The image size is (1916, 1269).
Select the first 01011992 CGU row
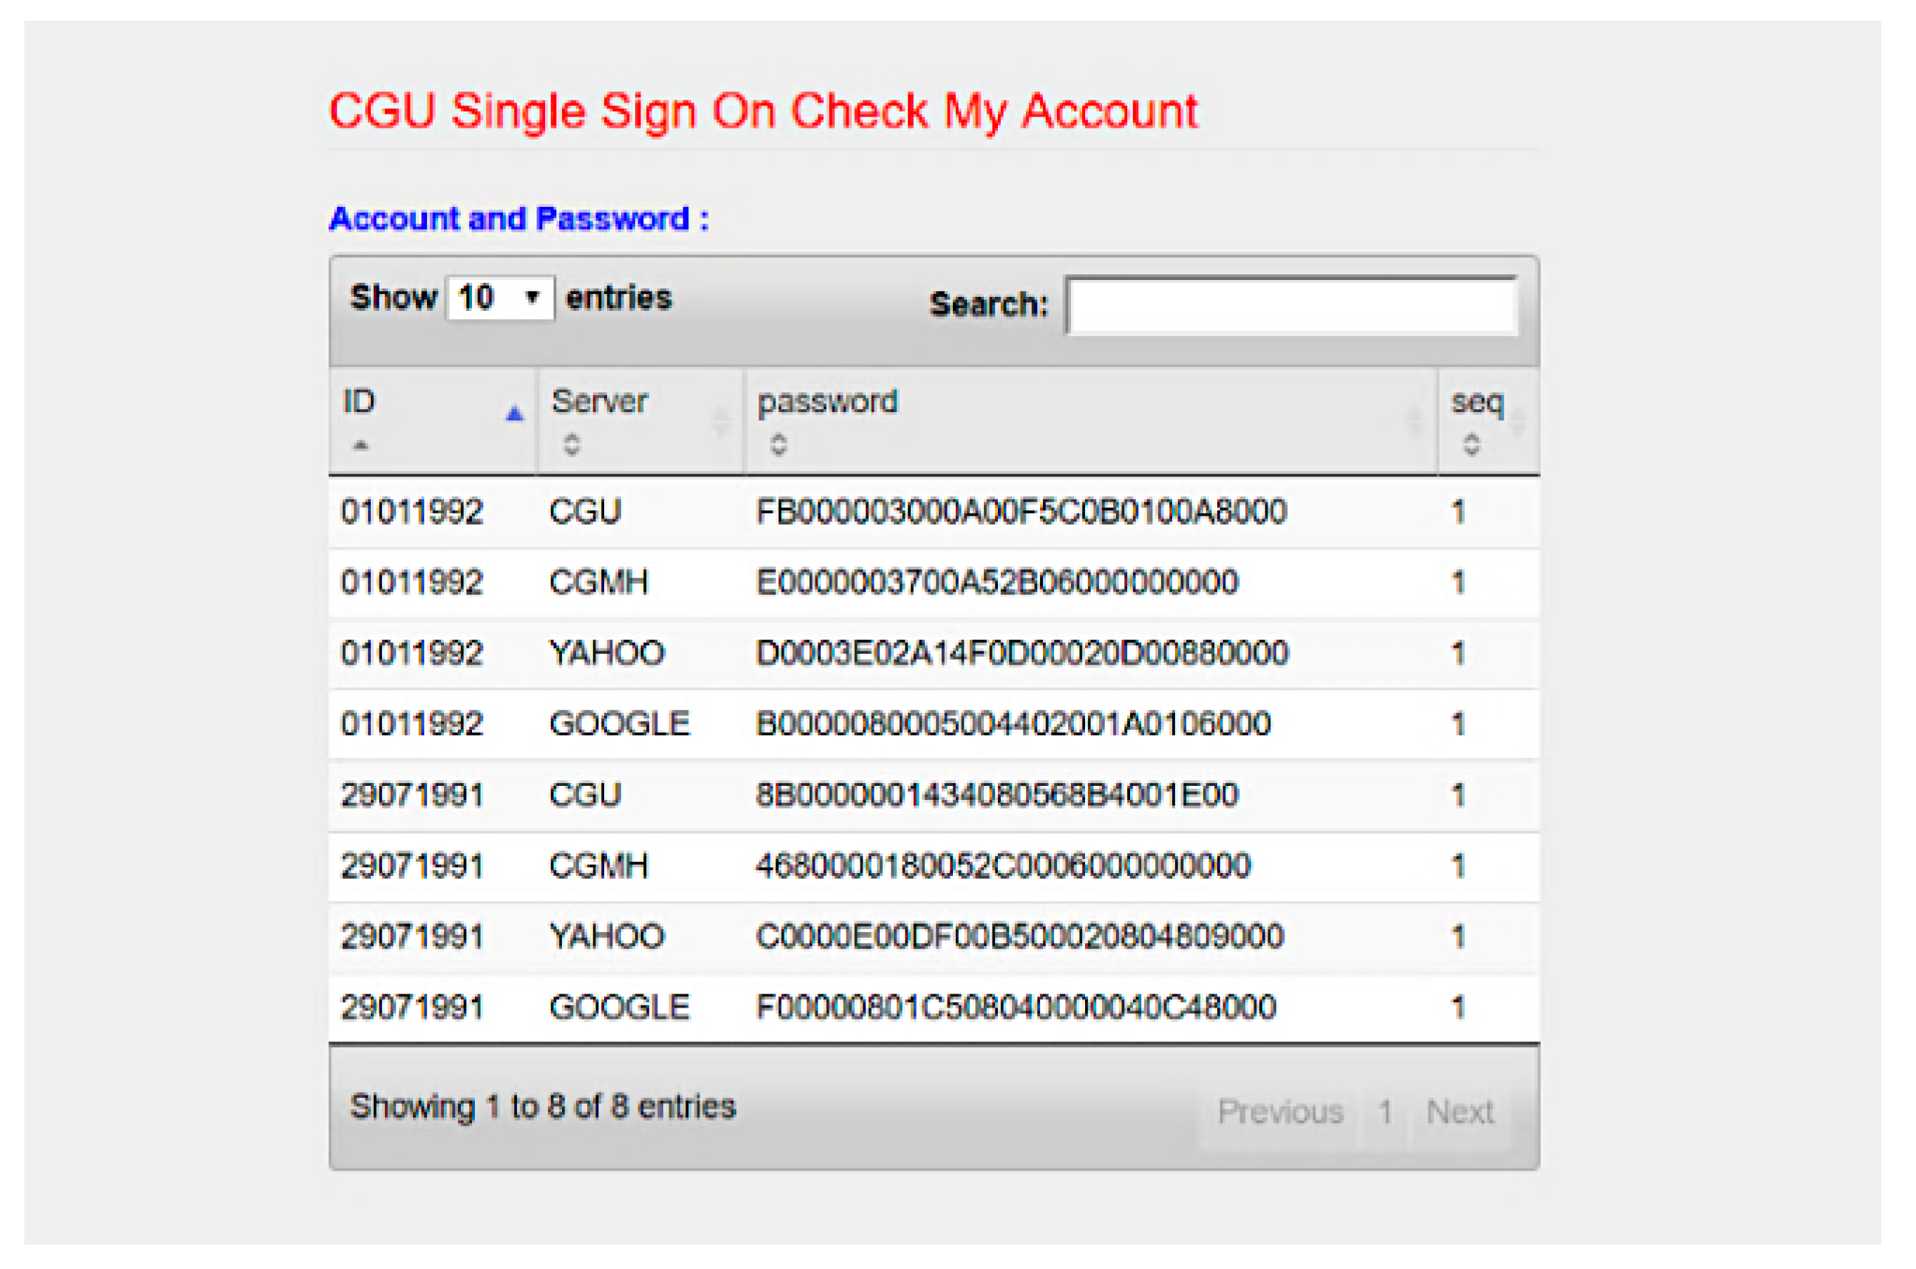click(x=412, y=513)
